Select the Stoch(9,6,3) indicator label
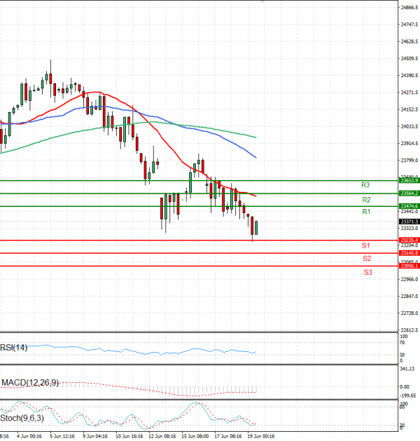This screenshot has height=441, width=420. (x=22, y=419)
